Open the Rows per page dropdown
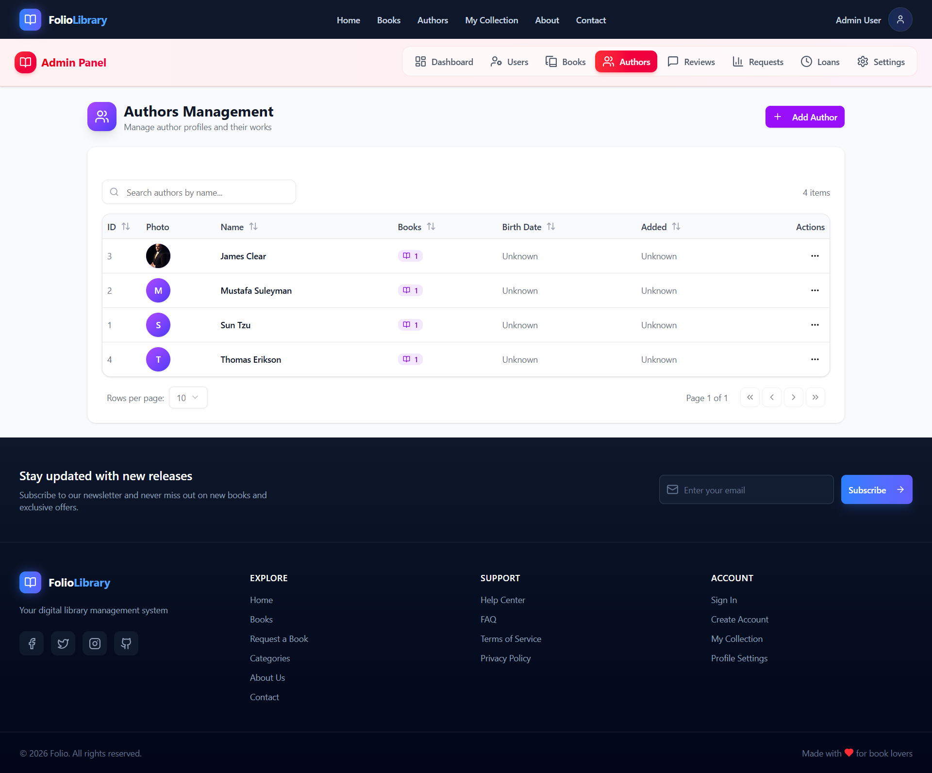 pyautogui.click(x=188, y=397)
